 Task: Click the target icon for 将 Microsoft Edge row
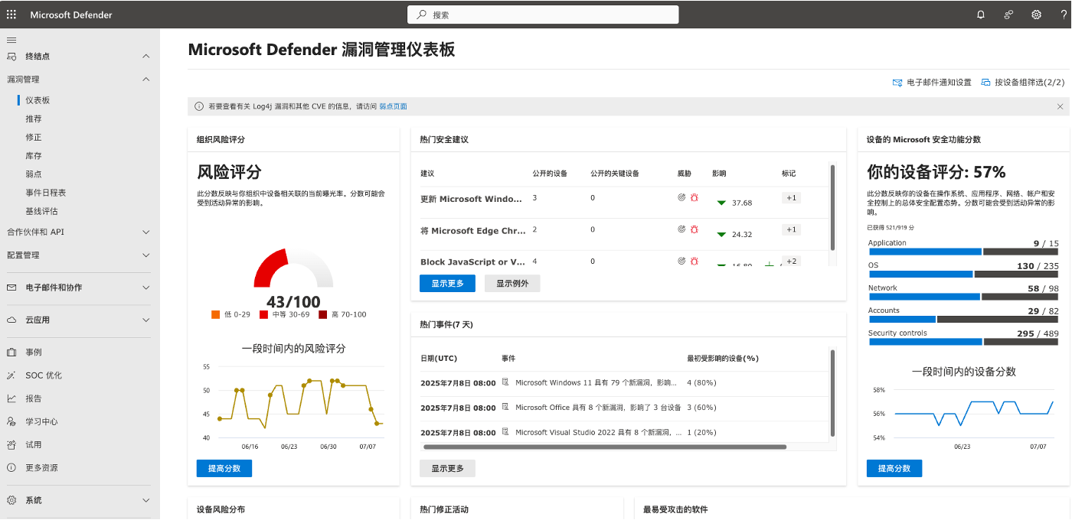(x=681, y=229)
